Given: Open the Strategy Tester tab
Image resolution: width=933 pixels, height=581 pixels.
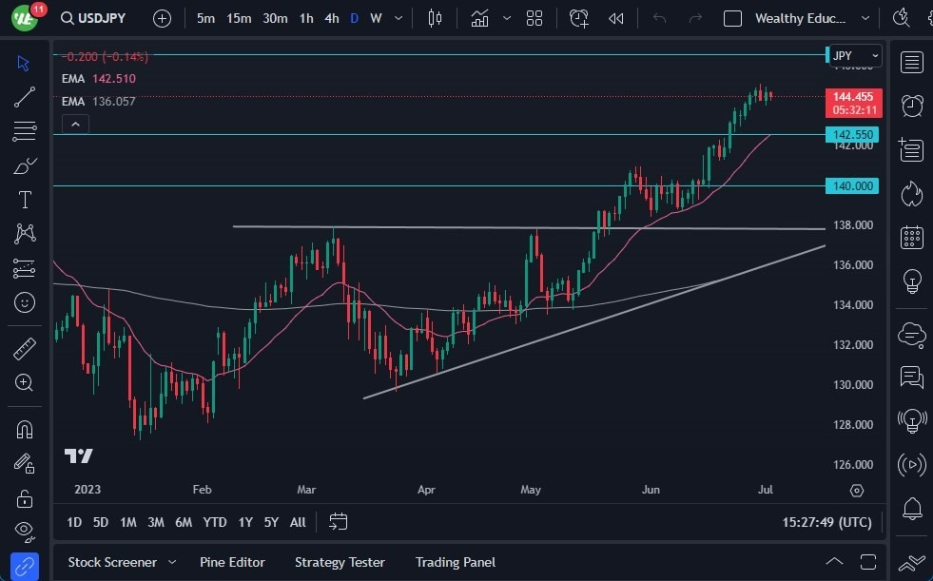Looking at the screenshot, I should tap(340, 562).
